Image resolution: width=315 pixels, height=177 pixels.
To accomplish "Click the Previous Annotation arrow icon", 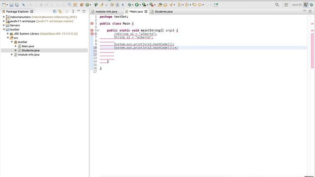I will point(187,4).
